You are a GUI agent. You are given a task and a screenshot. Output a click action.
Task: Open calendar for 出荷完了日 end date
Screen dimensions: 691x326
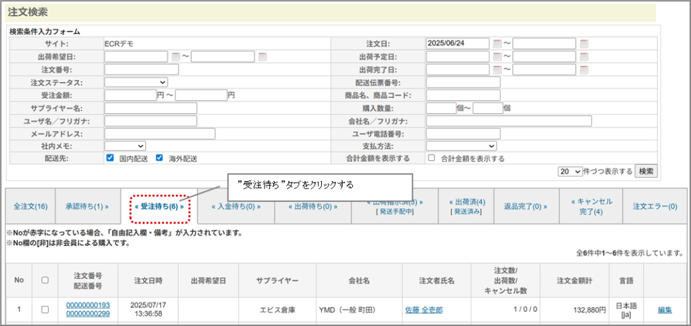point(584,69)
